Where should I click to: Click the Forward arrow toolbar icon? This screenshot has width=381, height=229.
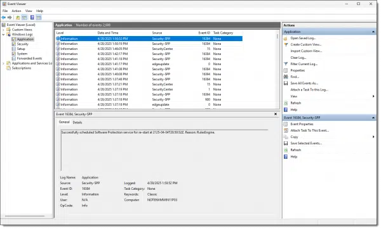point(10,18)
